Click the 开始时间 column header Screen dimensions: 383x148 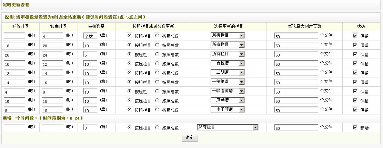click(21, 26)
